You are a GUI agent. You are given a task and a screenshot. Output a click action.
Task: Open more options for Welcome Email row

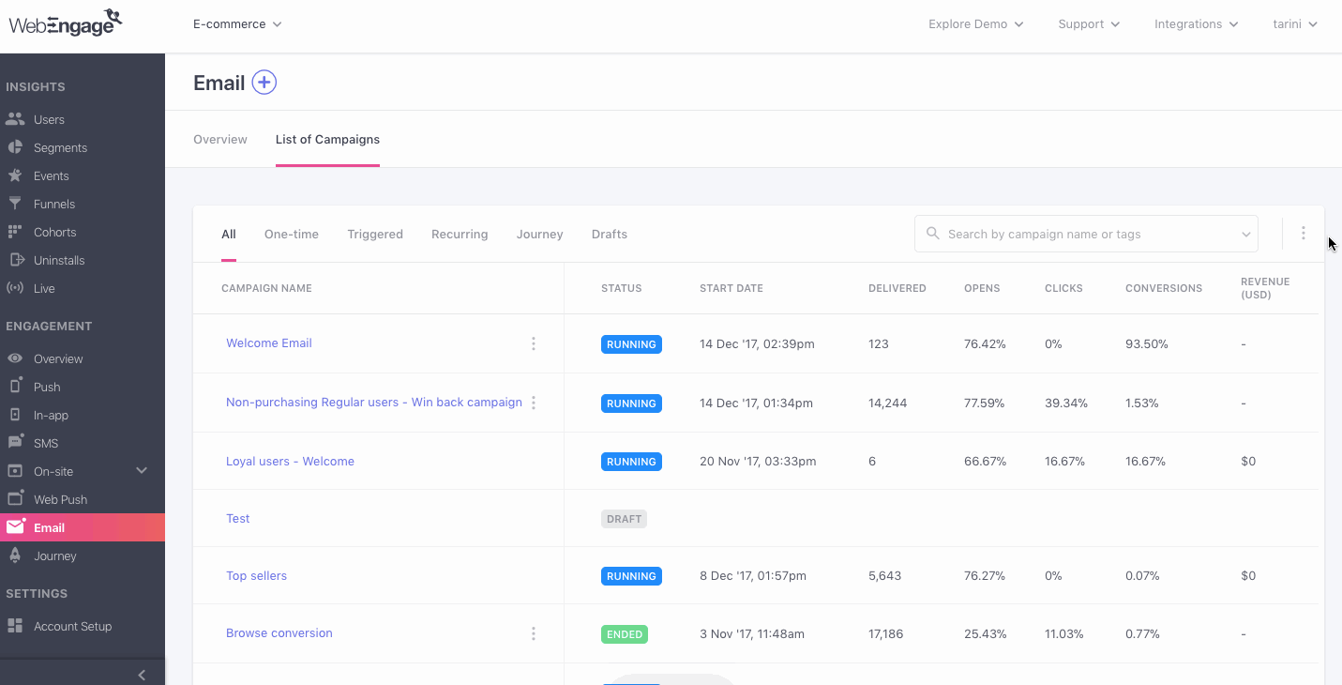coord(534,343)
